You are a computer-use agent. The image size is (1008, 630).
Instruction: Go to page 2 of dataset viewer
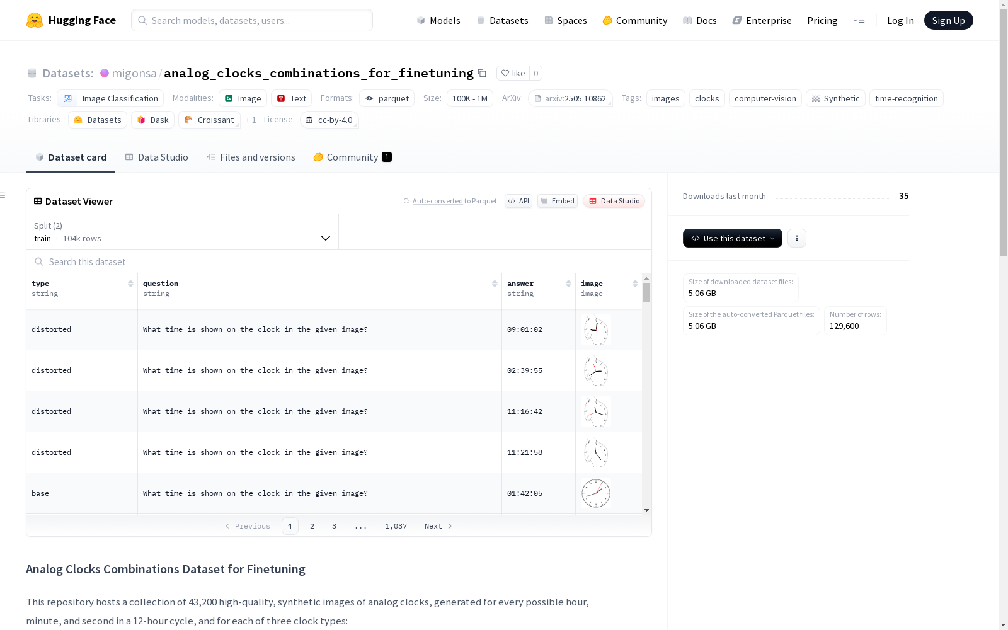(x=312, y=526)
